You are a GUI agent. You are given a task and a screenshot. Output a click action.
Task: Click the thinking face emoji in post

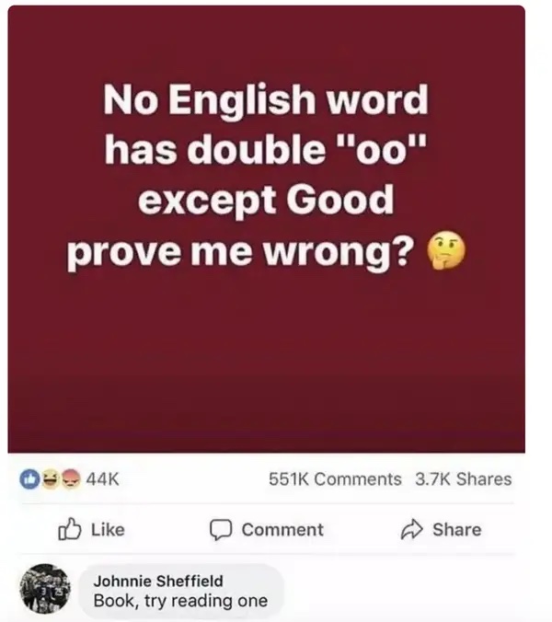click(445, 250)
